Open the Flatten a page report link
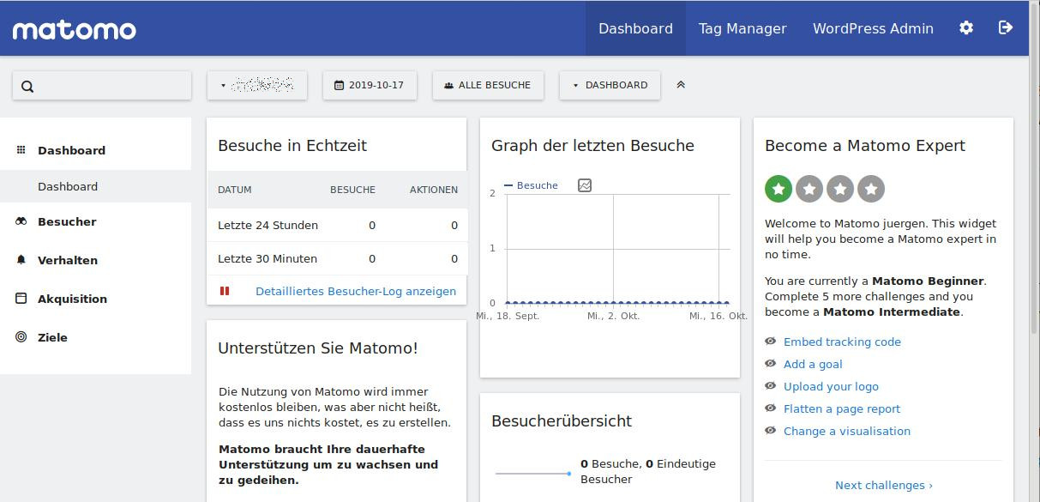 coord(842,408)
